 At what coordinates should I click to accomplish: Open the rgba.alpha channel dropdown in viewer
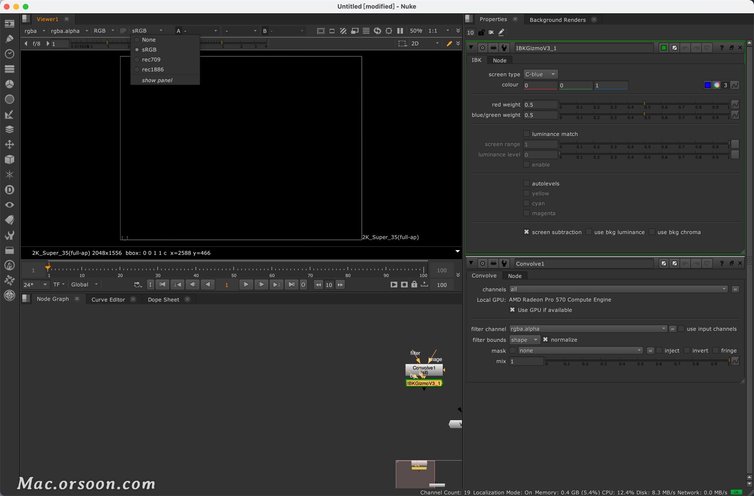69,31
